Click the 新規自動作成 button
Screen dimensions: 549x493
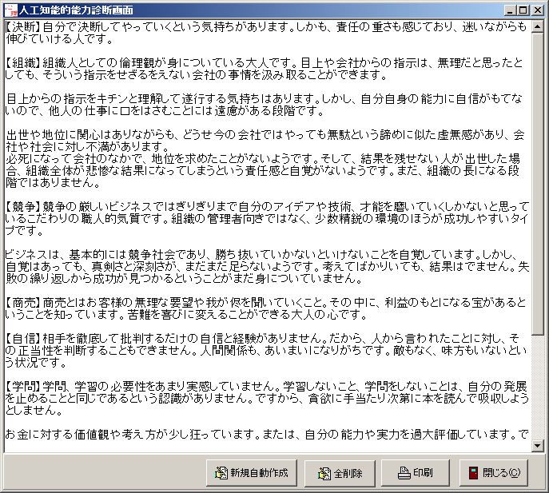click(x=252, y=473)
